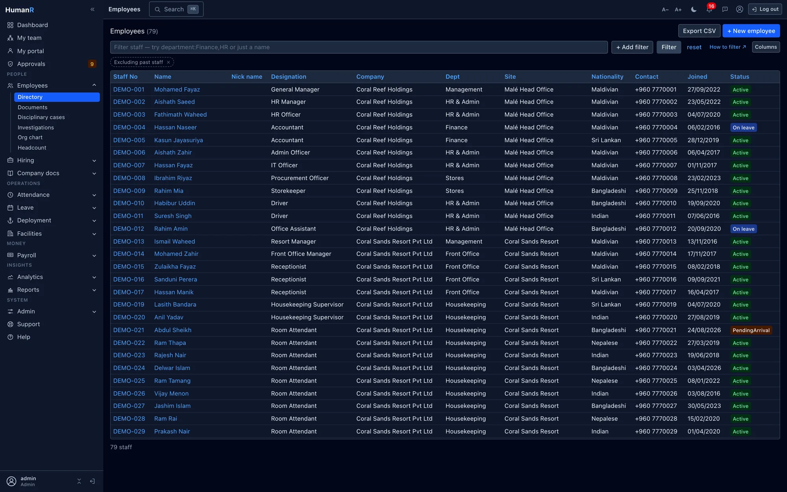Click the Export CSV button
The image size is (787, 492).
pyautogui.click(x=699, y=31)
